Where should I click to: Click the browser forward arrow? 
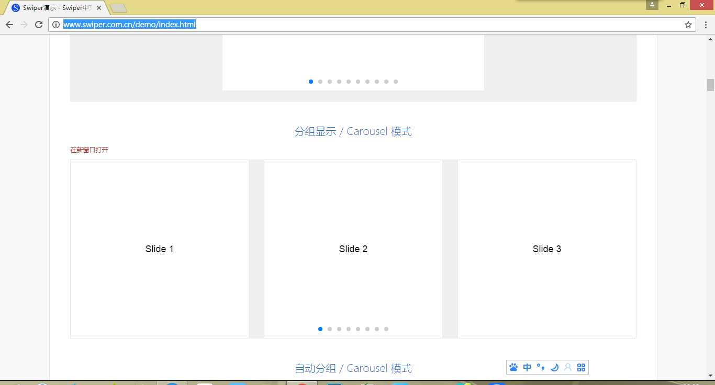click(x=24, y=25)
